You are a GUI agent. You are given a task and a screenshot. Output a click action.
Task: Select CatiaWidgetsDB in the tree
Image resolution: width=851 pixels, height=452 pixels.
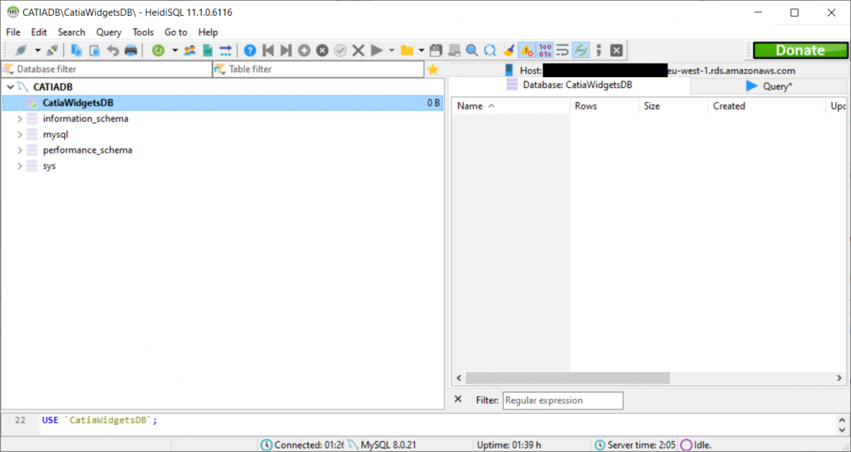click(x=223, y=103)
